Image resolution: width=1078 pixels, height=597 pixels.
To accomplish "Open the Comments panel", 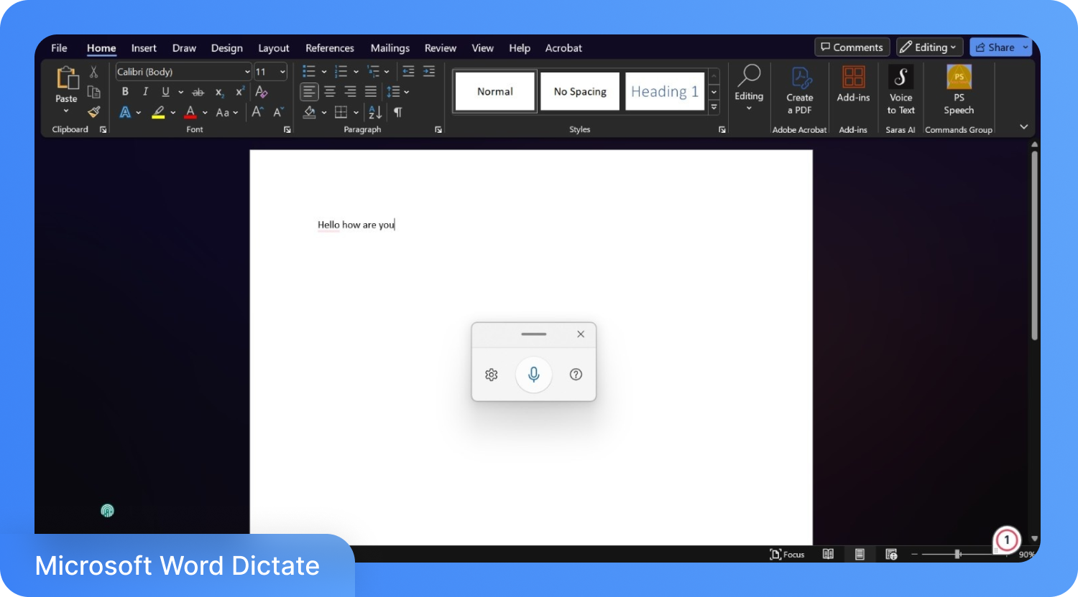I will (852, 47).
